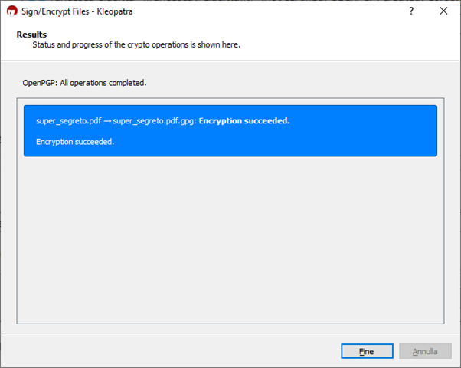Click the "Status and progress" description text
The width and height of the screenshot is (461, 368).
click(x=136, y=45)
